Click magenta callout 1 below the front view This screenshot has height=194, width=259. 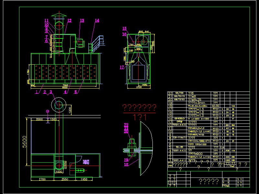pos(37,92)
